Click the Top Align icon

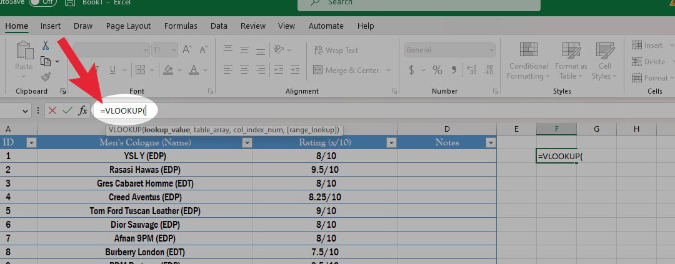(x=228, y=49)
